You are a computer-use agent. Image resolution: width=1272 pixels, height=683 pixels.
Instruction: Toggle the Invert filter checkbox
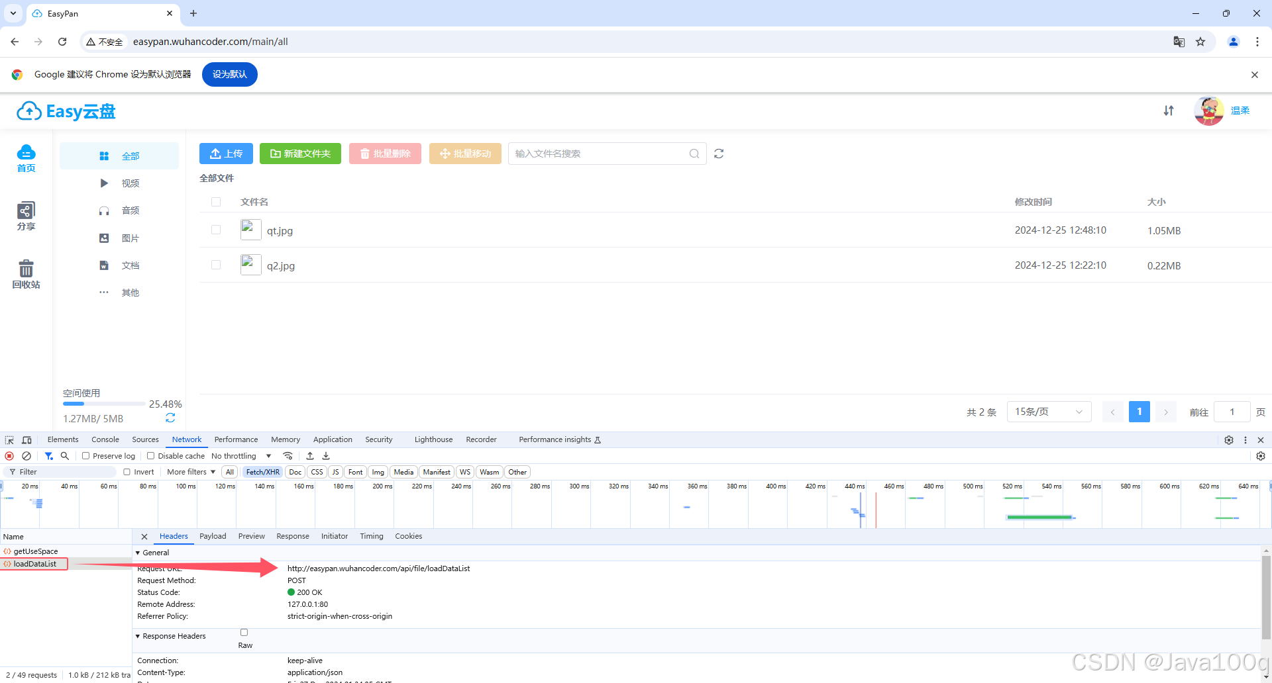[x=127, y=472]
